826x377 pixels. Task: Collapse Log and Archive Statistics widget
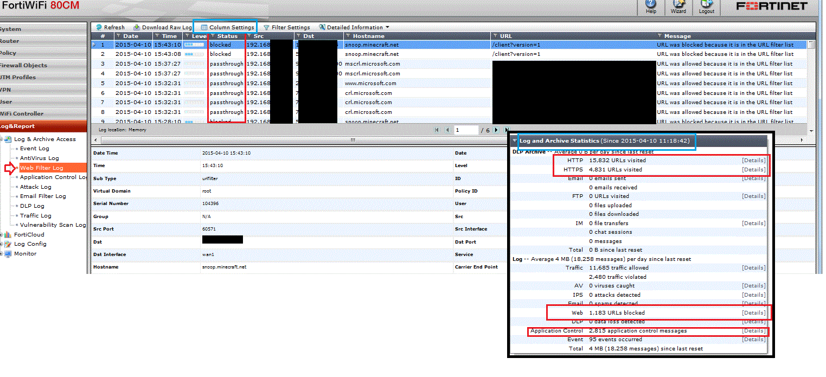coord(515,141)
